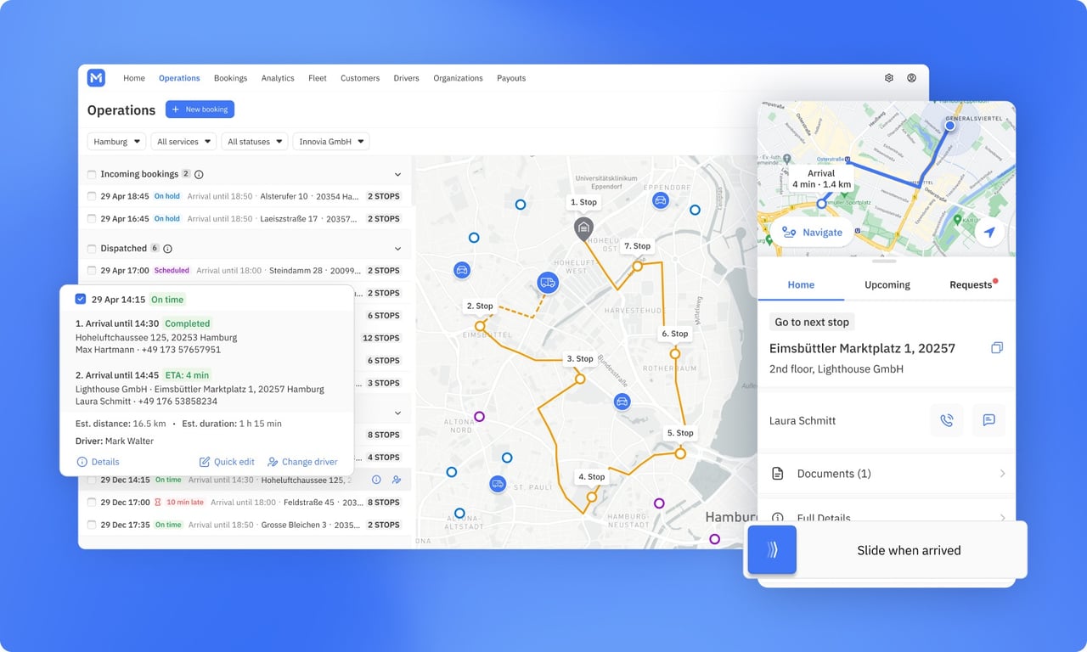Open the Innovia GmbH organization dropdown
The width and height of the screenshot is (1087, 652).
(331, 142)
